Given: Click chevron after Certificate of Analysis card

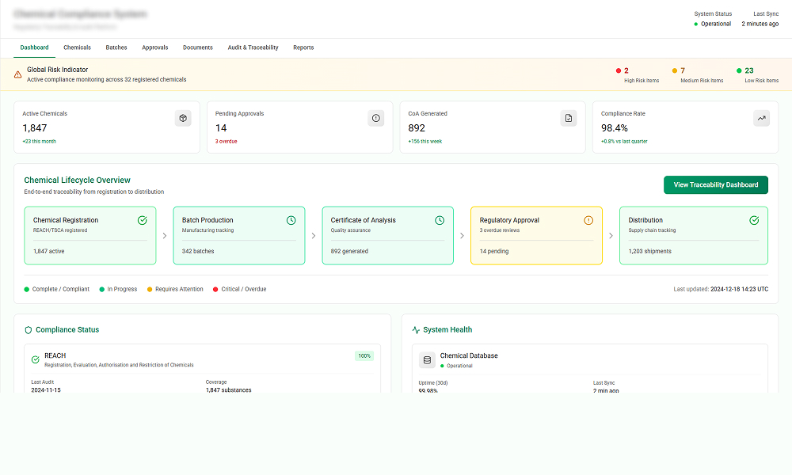Looking at the screenshot, I should click(x=463, y=235).
